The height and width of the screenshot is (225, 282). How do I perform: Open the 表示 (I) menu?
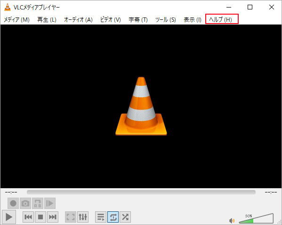click(193, 19)
